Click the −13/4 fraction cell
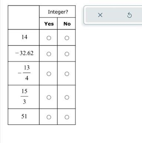This screenshot has width=142, height=143. [24, 73]
